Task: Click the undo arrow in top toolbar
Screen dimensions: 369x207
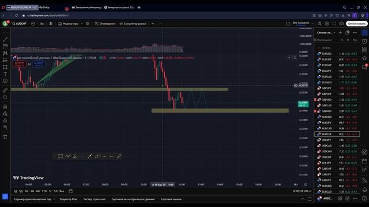Action: pyautogui.click(x=153, y=24)
